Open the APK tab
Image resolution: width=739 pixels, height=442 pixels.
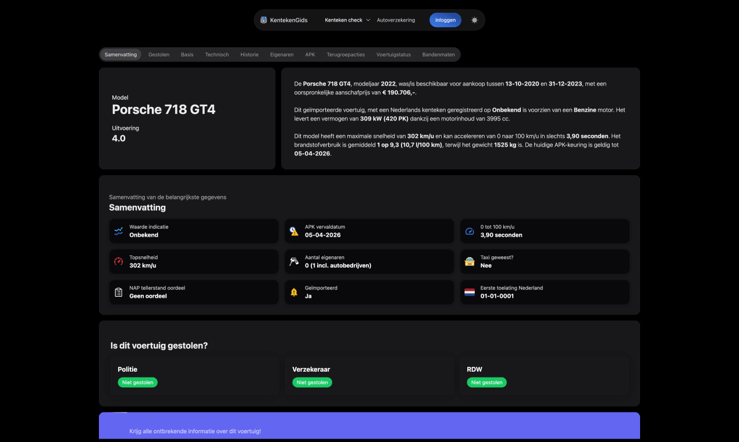310,55
